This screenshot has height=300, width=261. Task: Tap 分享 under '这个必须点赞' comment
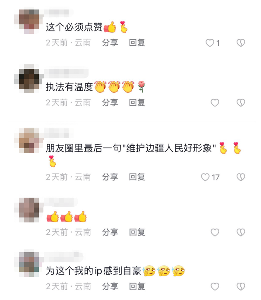[110, 43]
